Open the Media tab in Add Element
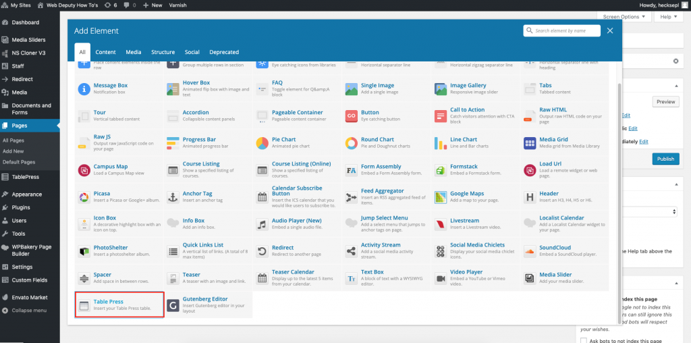 pyautogui.click(x=134, y=52)
